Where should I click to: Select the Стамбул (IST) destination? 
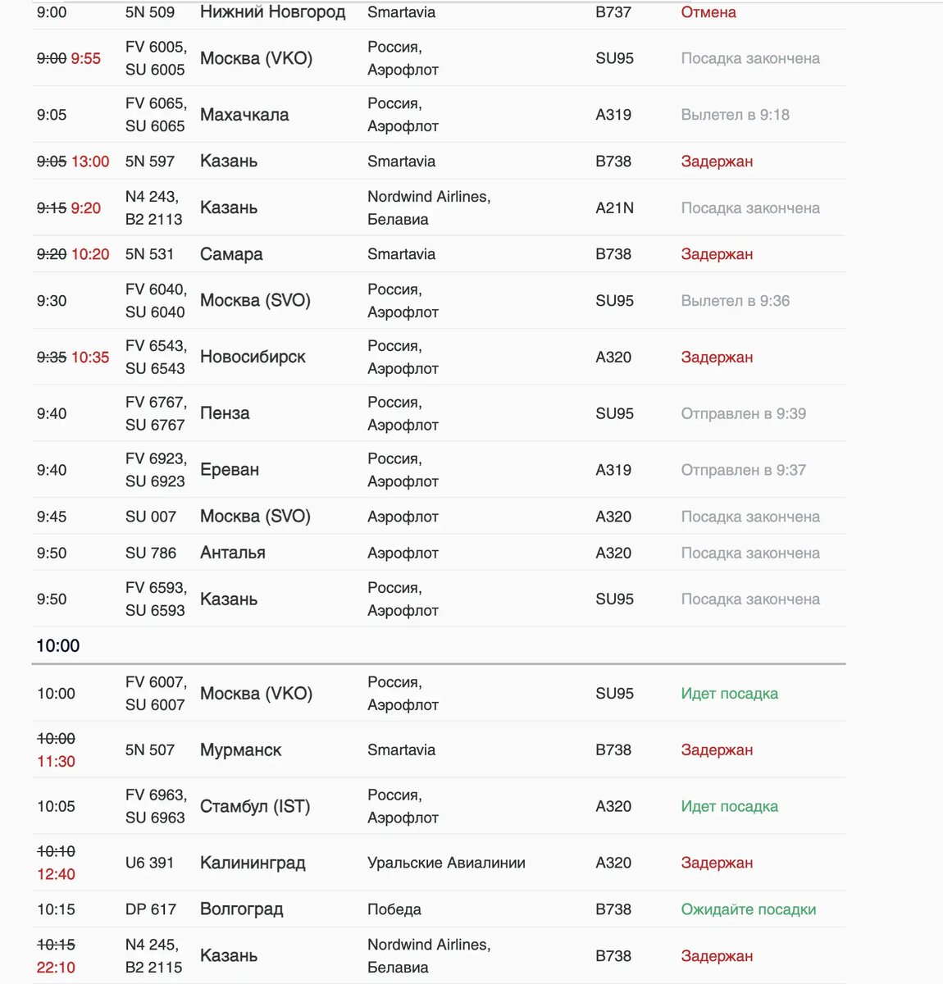pyautogui.click(x=255, y=806)
